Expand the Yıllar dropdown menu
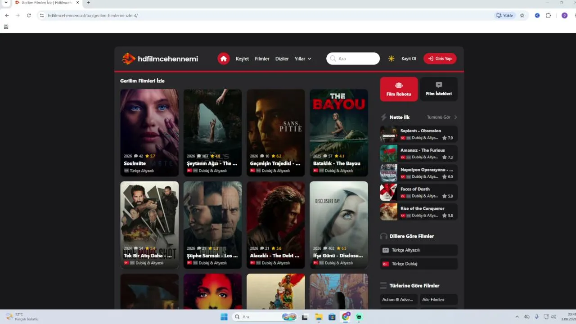The height and width of the screenshot is (324, 576). coord(303,58)
